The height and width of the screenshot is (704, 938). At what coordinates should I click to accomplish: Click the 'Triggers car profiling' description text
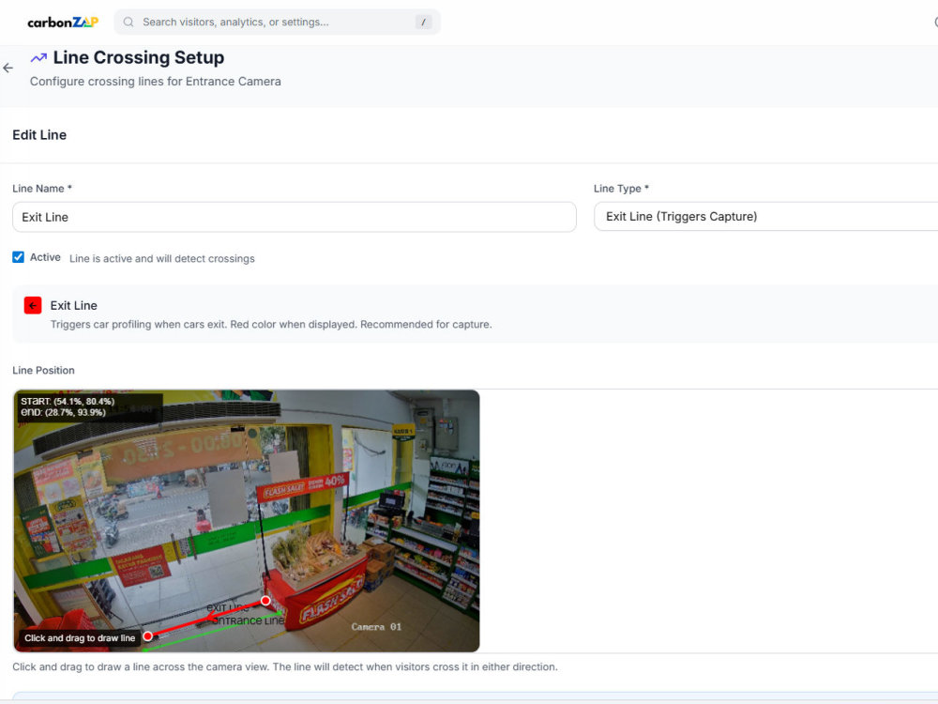[271, 325]
